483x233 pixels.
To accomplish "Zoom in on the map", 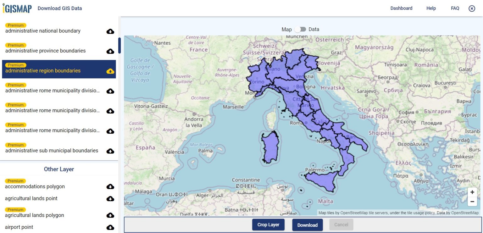I will [472, 192].
